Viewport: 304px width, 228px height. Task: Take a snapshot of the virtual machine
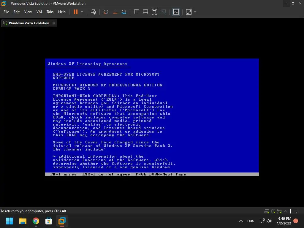click(x=106, y=12)
